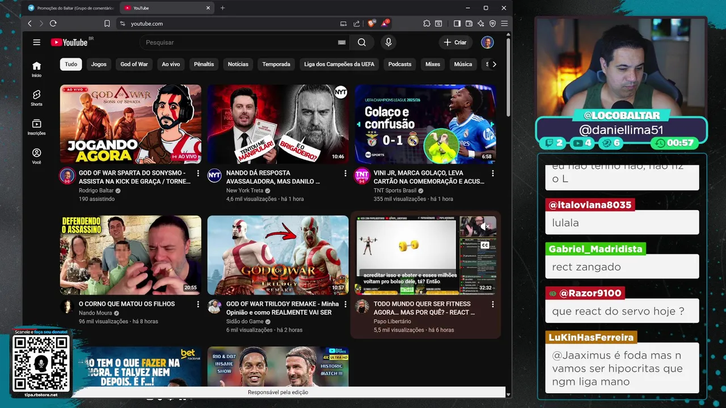Select the Podcasts filter chip
726x408 pixels.
(400, 65)
